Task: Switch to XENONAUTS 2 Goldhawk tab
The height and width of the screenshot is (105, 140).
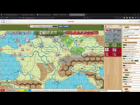Action: [60, 15]
